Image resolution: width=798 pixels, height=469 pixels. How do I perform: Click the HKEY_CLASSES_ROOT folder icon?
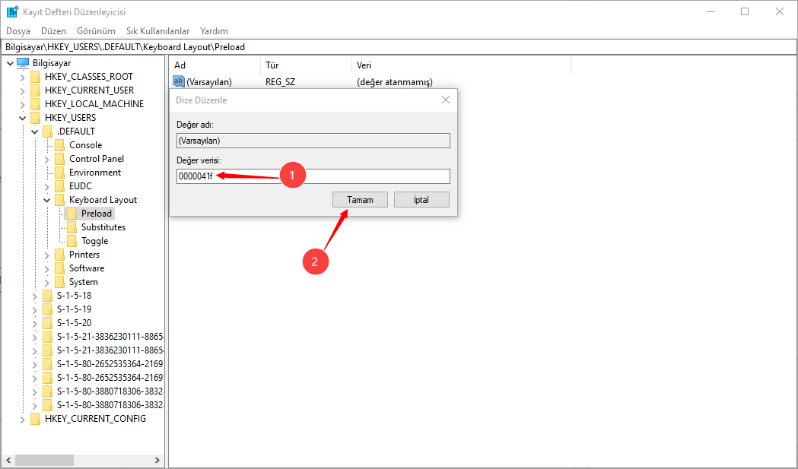point(35,77)
